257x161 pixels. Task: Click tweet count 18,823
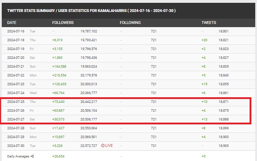point(224,49)
